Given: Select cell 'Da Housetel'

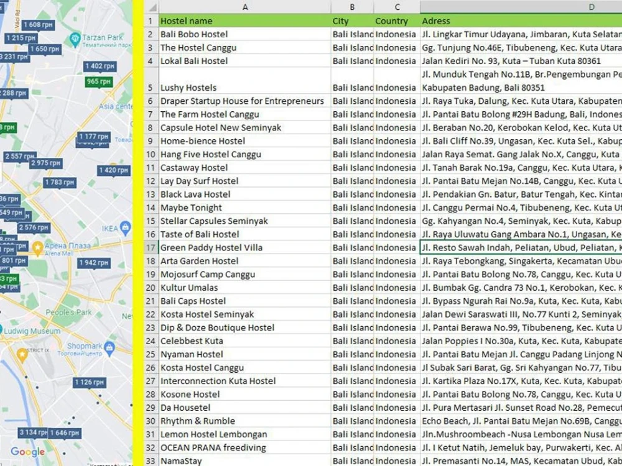Looking at the screenshot, I should pos(244,408).
